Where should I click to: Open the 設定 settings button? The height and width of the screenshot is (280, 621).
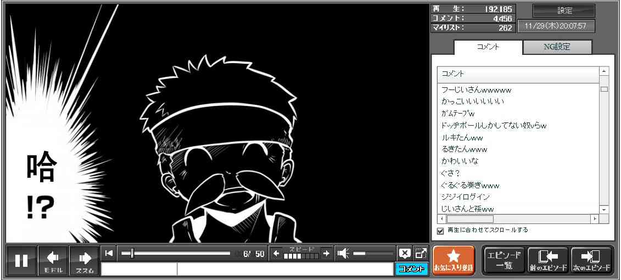click(x=564, y=11)
